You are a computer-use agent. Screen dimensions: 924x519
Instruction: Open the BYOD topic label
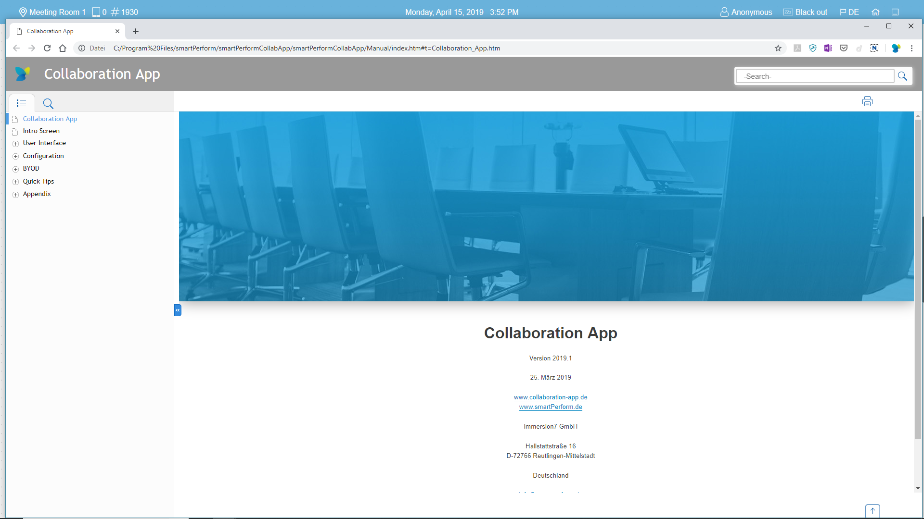pyautogui.click(x=31, y=168)
